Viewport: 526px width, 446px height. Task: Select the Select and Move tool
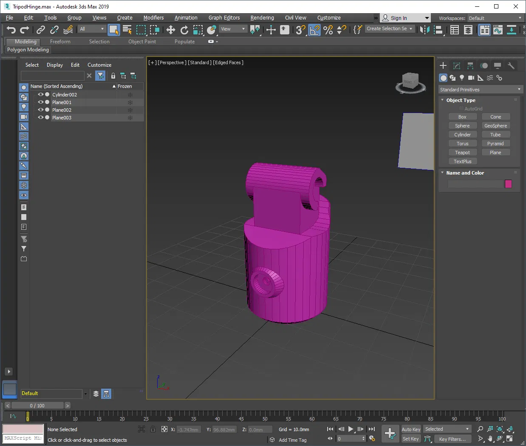pos(170,30)
